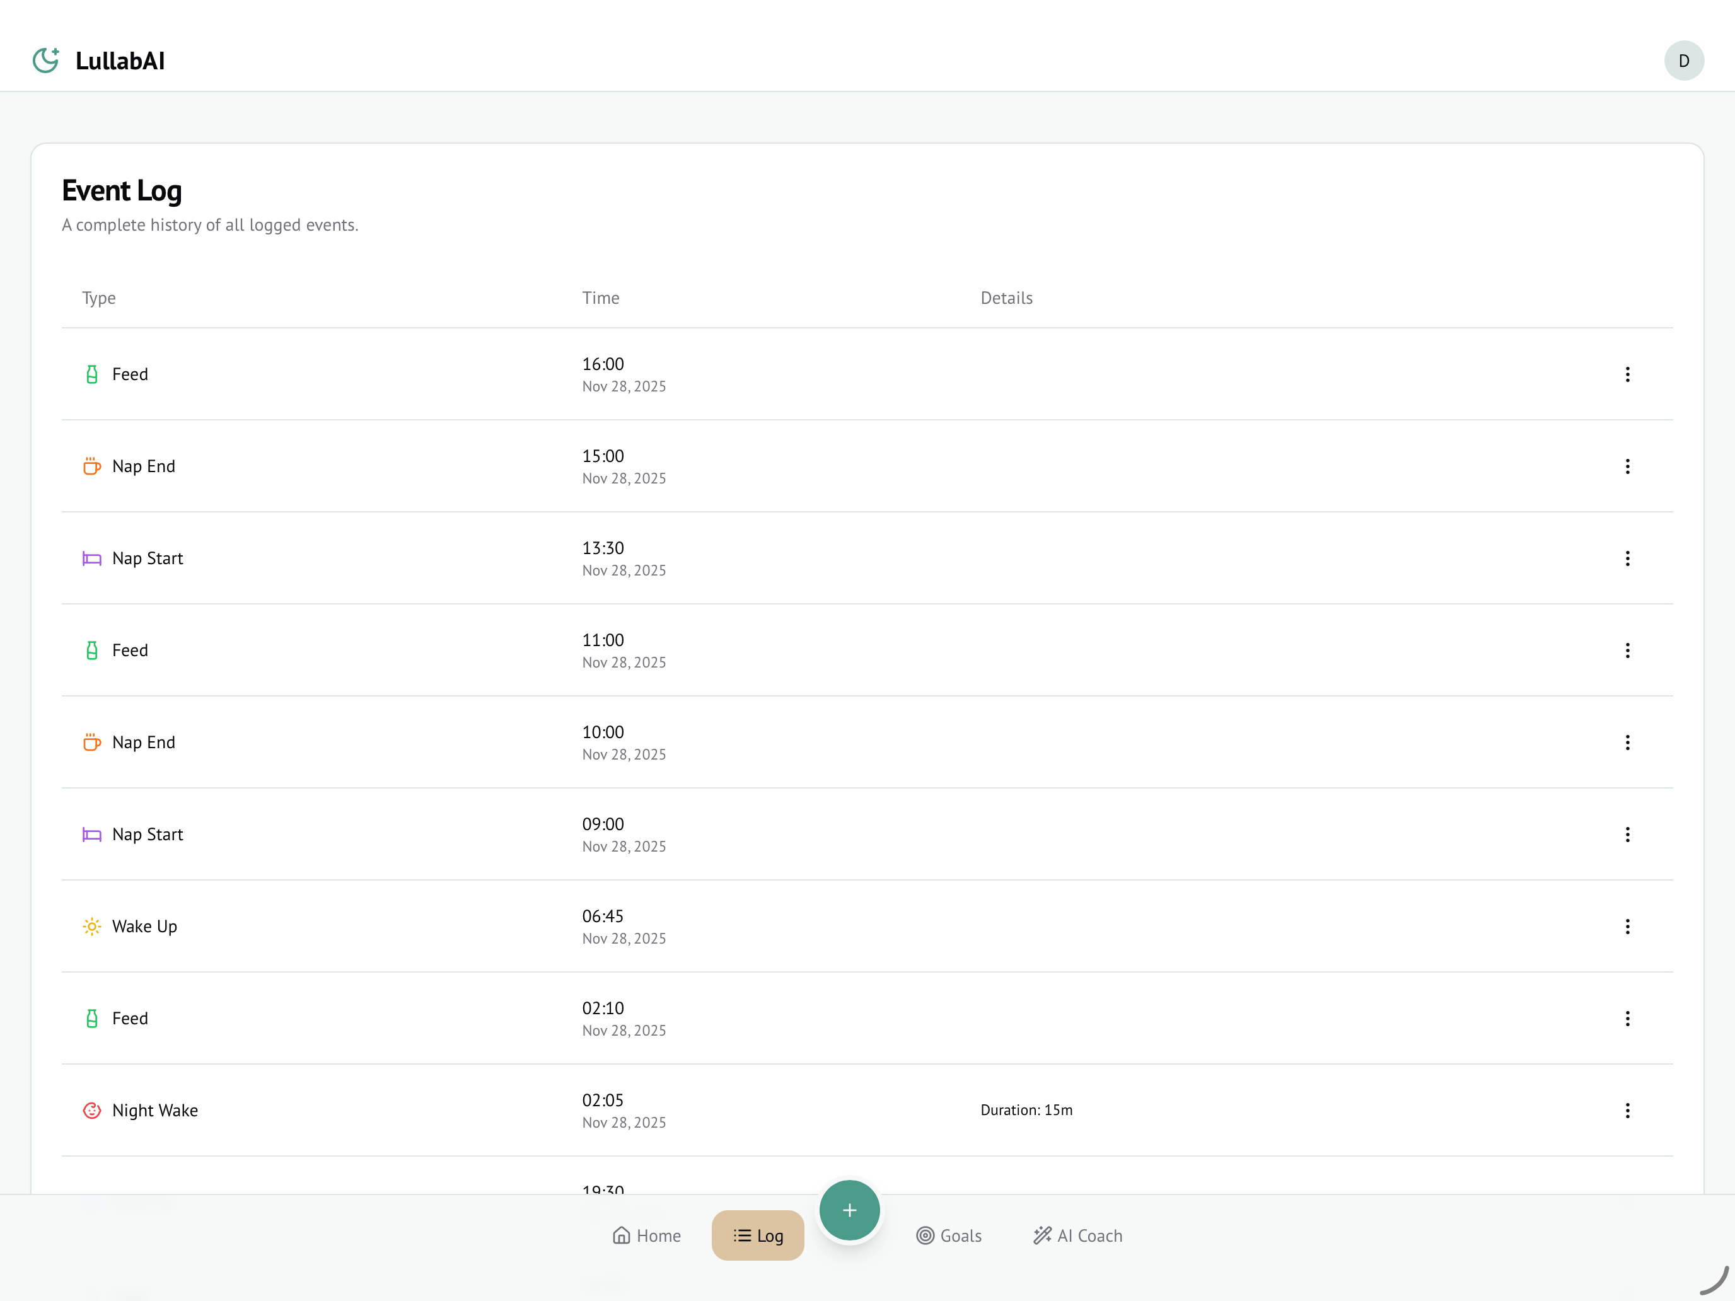
Task: Click the LullabAI moon logo icon
Action: pyautogui.click(x=45, y=61)
